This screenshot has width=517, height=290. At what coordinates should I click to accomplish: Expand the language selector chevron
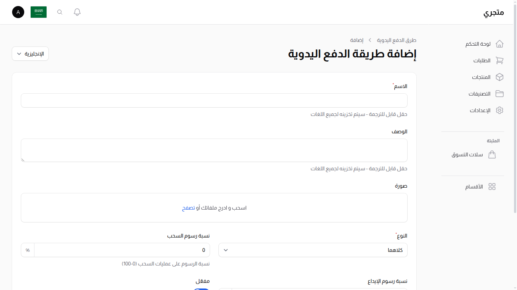19,54
